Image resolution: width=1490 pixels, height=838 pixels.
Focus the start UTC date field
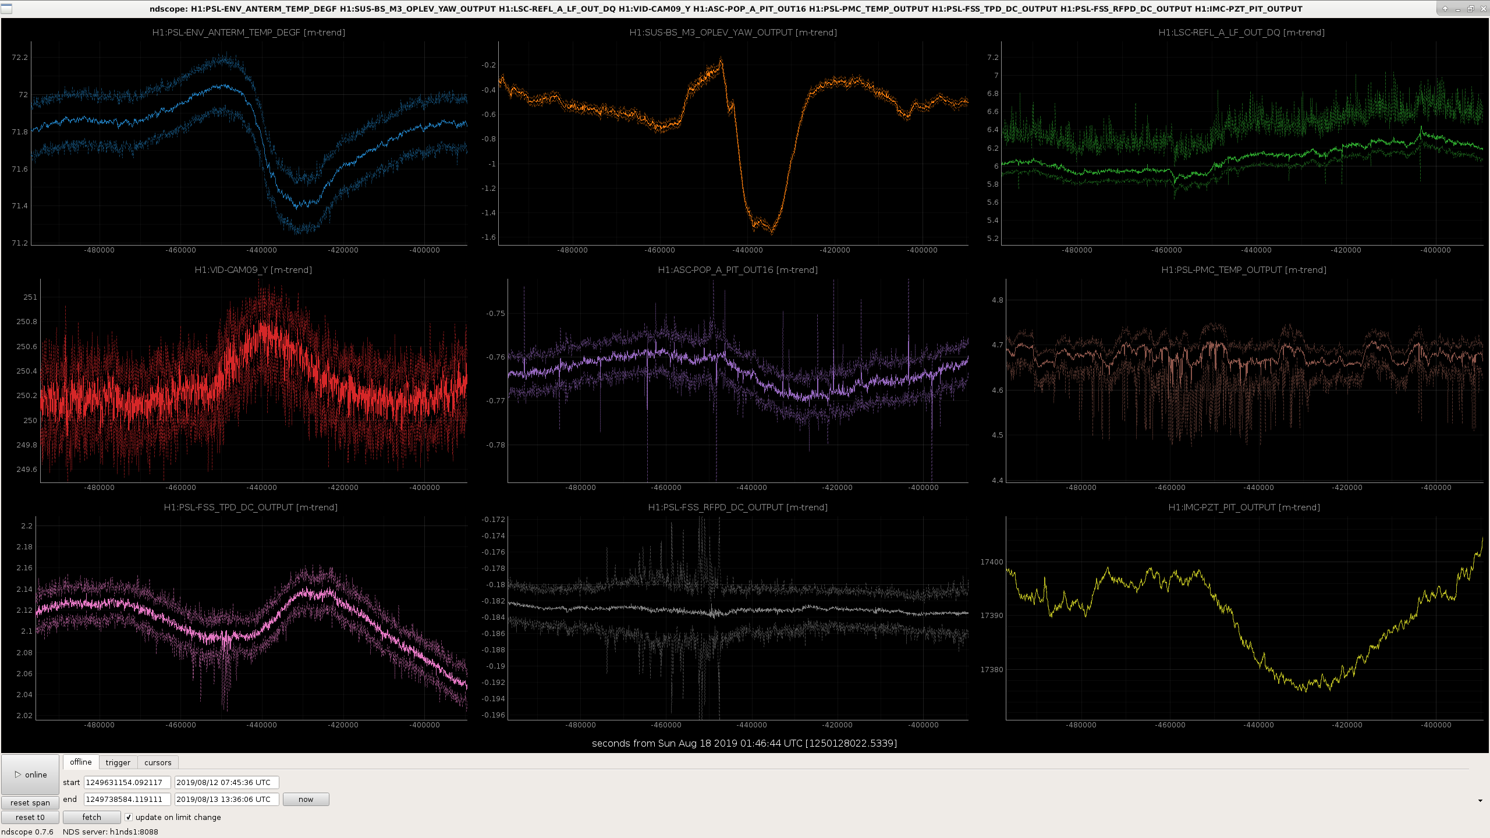click(227, 782)
